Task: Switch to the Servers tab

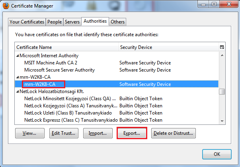Action: pos(72,22)
